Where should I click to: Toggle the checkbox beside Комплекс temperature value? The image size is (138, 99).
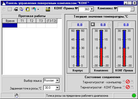point(93,24)
